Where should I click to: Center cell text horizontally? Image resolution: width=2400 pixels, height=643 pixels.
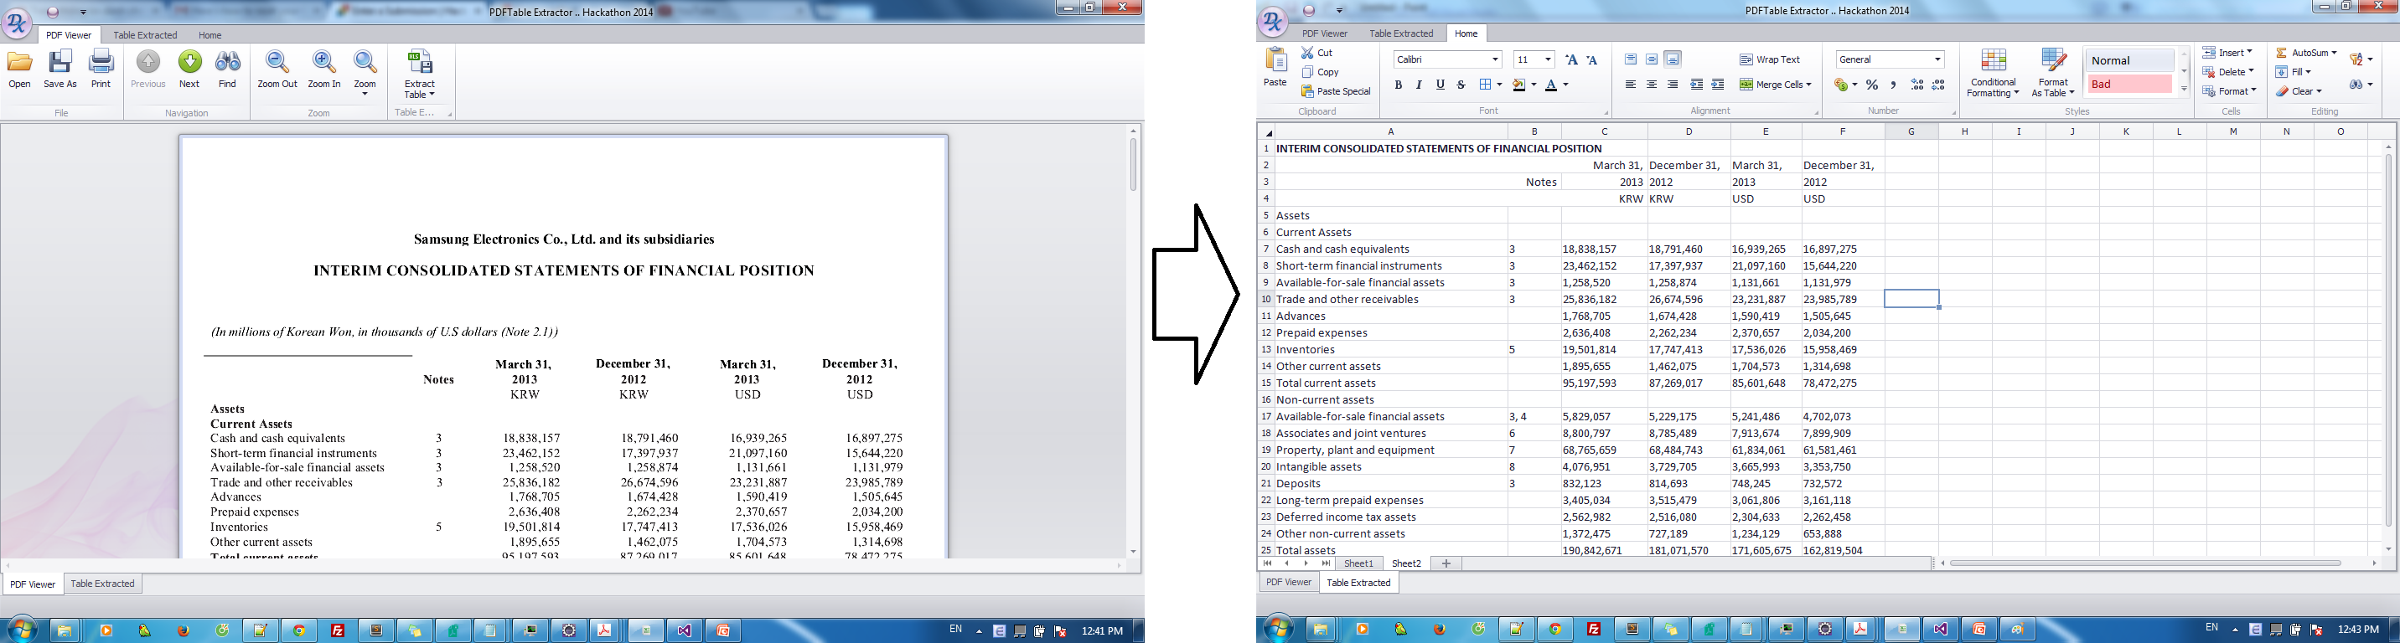click(1652, 85)
